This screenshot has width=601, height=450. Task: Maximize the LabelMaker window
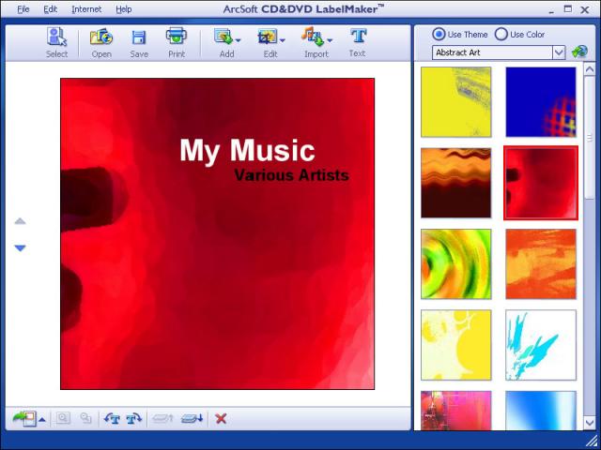pos(568,9)
